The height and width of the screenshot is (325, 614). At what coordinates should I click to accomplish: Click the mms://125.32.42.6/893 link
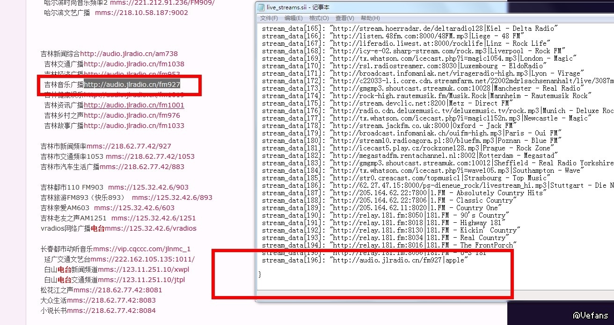(172, 198)
